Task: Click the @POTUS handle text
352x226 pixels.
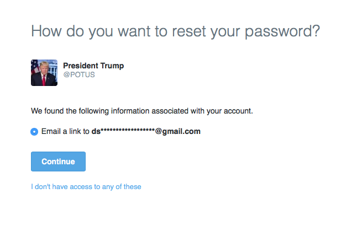Action: [x=79, y=75]
